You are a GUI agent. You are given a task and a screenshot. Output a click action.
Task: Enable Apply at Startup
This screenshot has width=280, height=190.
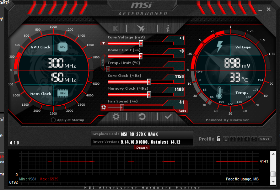click(53, 120)
